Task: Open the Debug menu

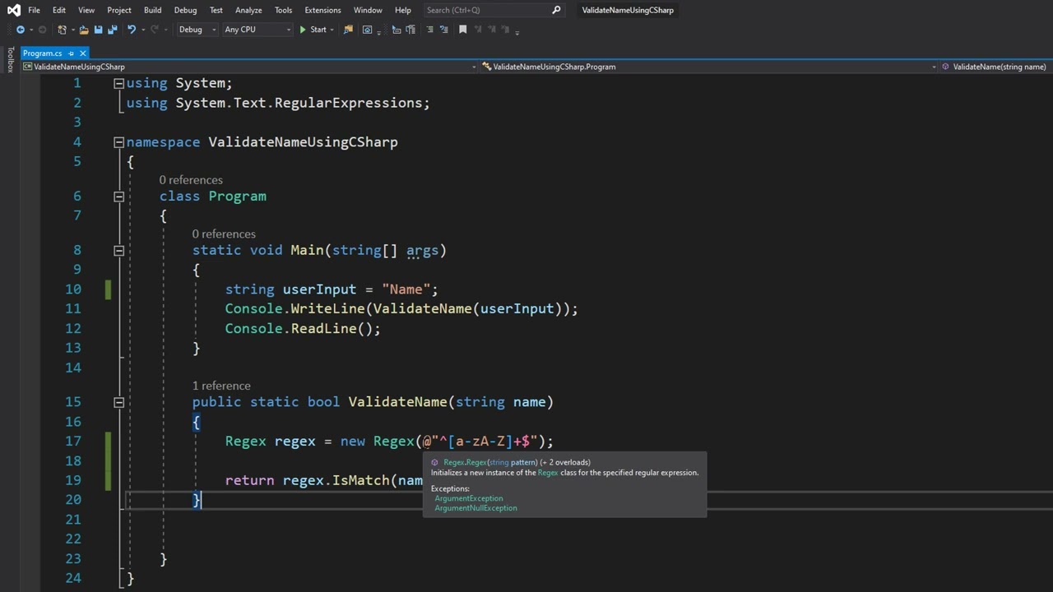Action: [x=185, y=10]
